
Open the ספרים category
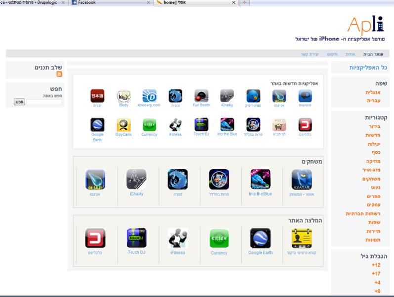click(373, 196)
